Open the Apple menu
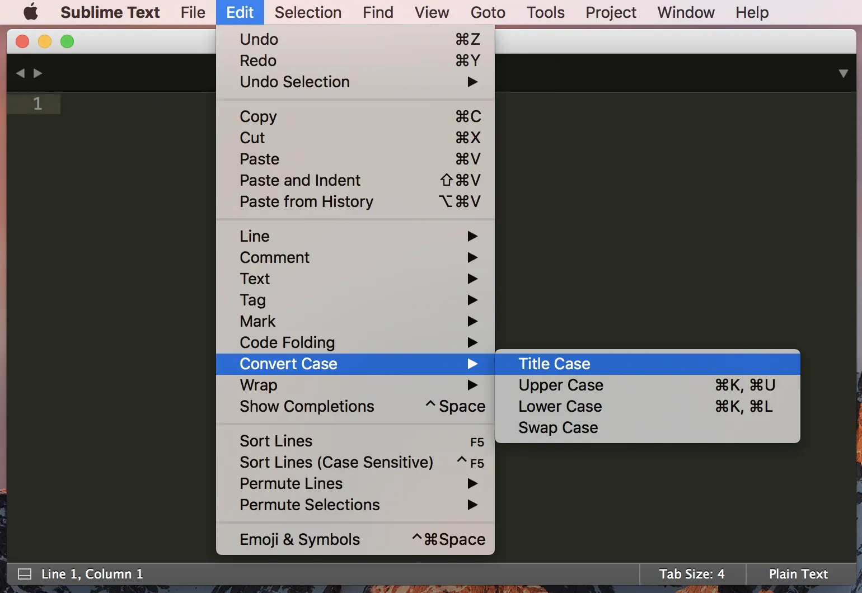This screenshot has height=593, width=862. click(x=31, y=12)
